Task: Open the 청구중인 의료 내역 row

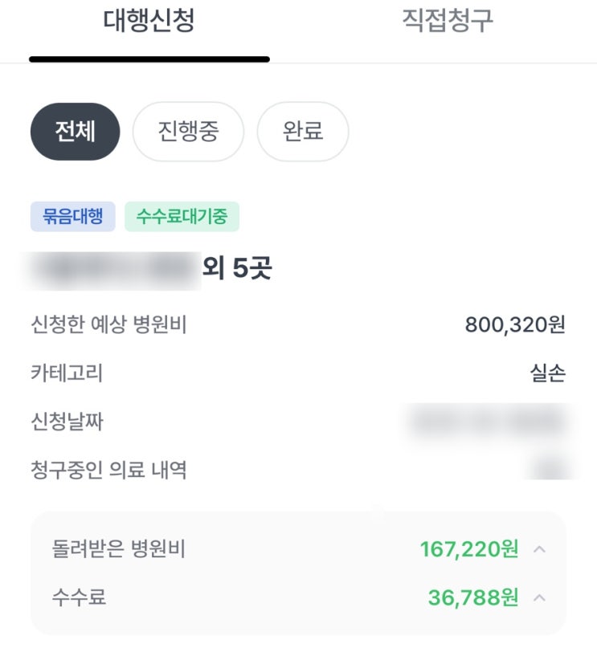Action: (x=108, y=470)
